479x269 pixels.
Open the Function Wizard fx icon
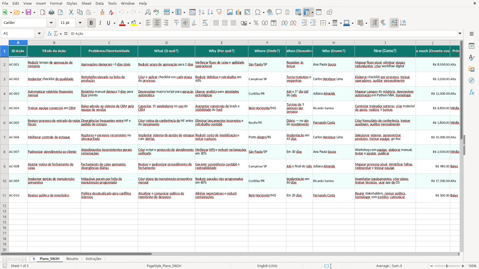(x=50, y=33)
